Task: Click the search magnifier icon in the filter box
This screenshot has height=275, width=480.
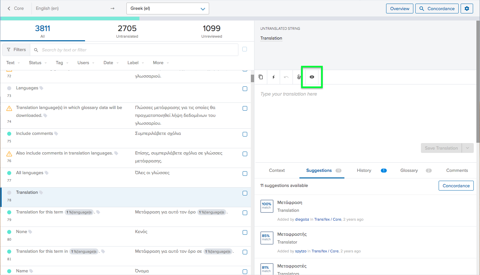Action: click(x=36, y=50)
